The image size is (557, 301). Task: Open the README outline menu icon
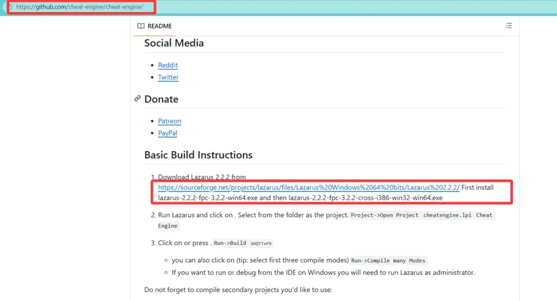coord(509,26)
